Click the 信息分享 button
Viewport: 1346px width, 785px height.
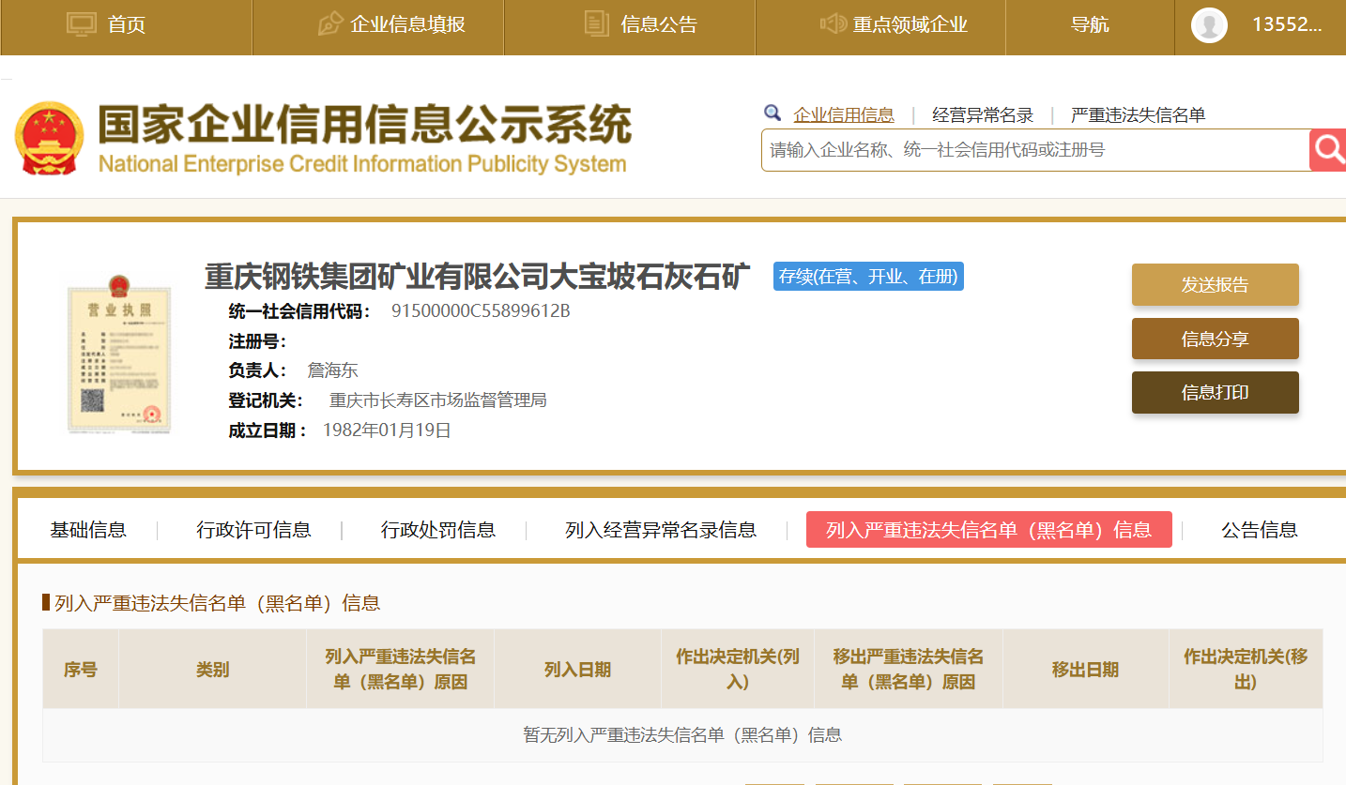(1216, 339)
